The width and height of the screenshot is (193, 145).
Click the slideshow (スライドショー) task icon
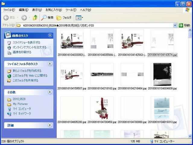tap(9, 43)
